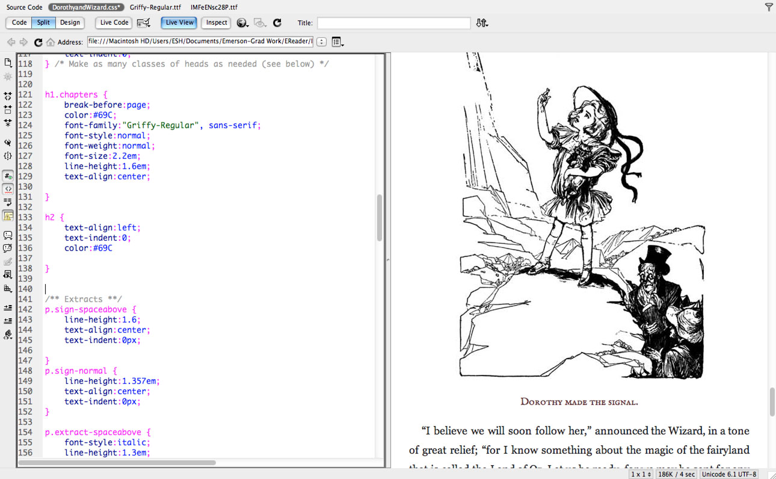The width and height of the screenshot is (776, 479).
Task: Click 'Unicode 6.1 UTF-8' encoding status
Action: tap(728, 474)
